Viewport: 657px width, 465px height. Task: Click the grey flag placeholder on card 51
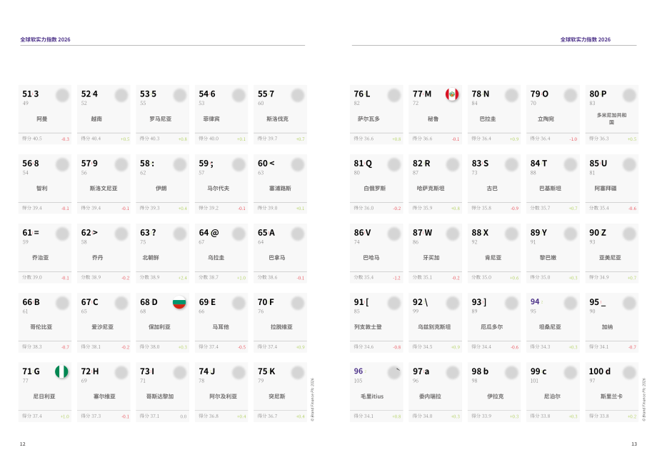62,95
